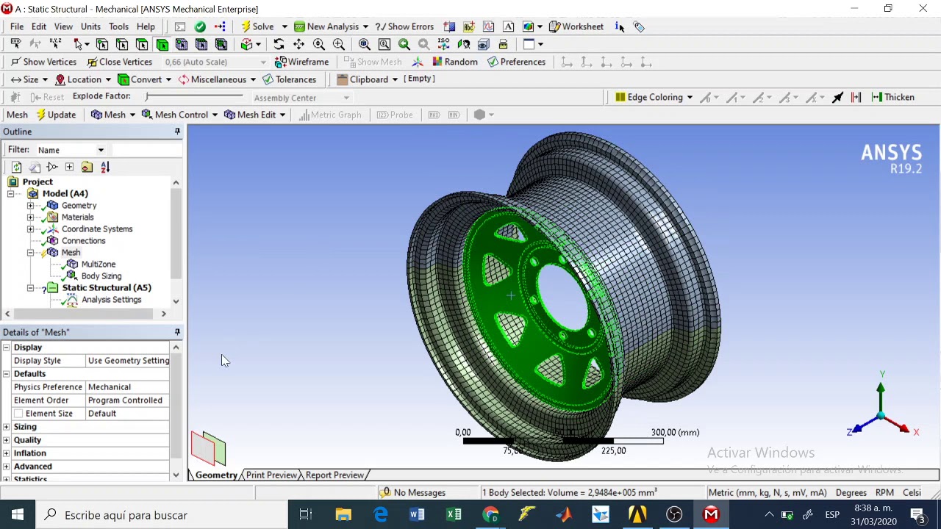Click the Windows search box

tap(162, 515)
